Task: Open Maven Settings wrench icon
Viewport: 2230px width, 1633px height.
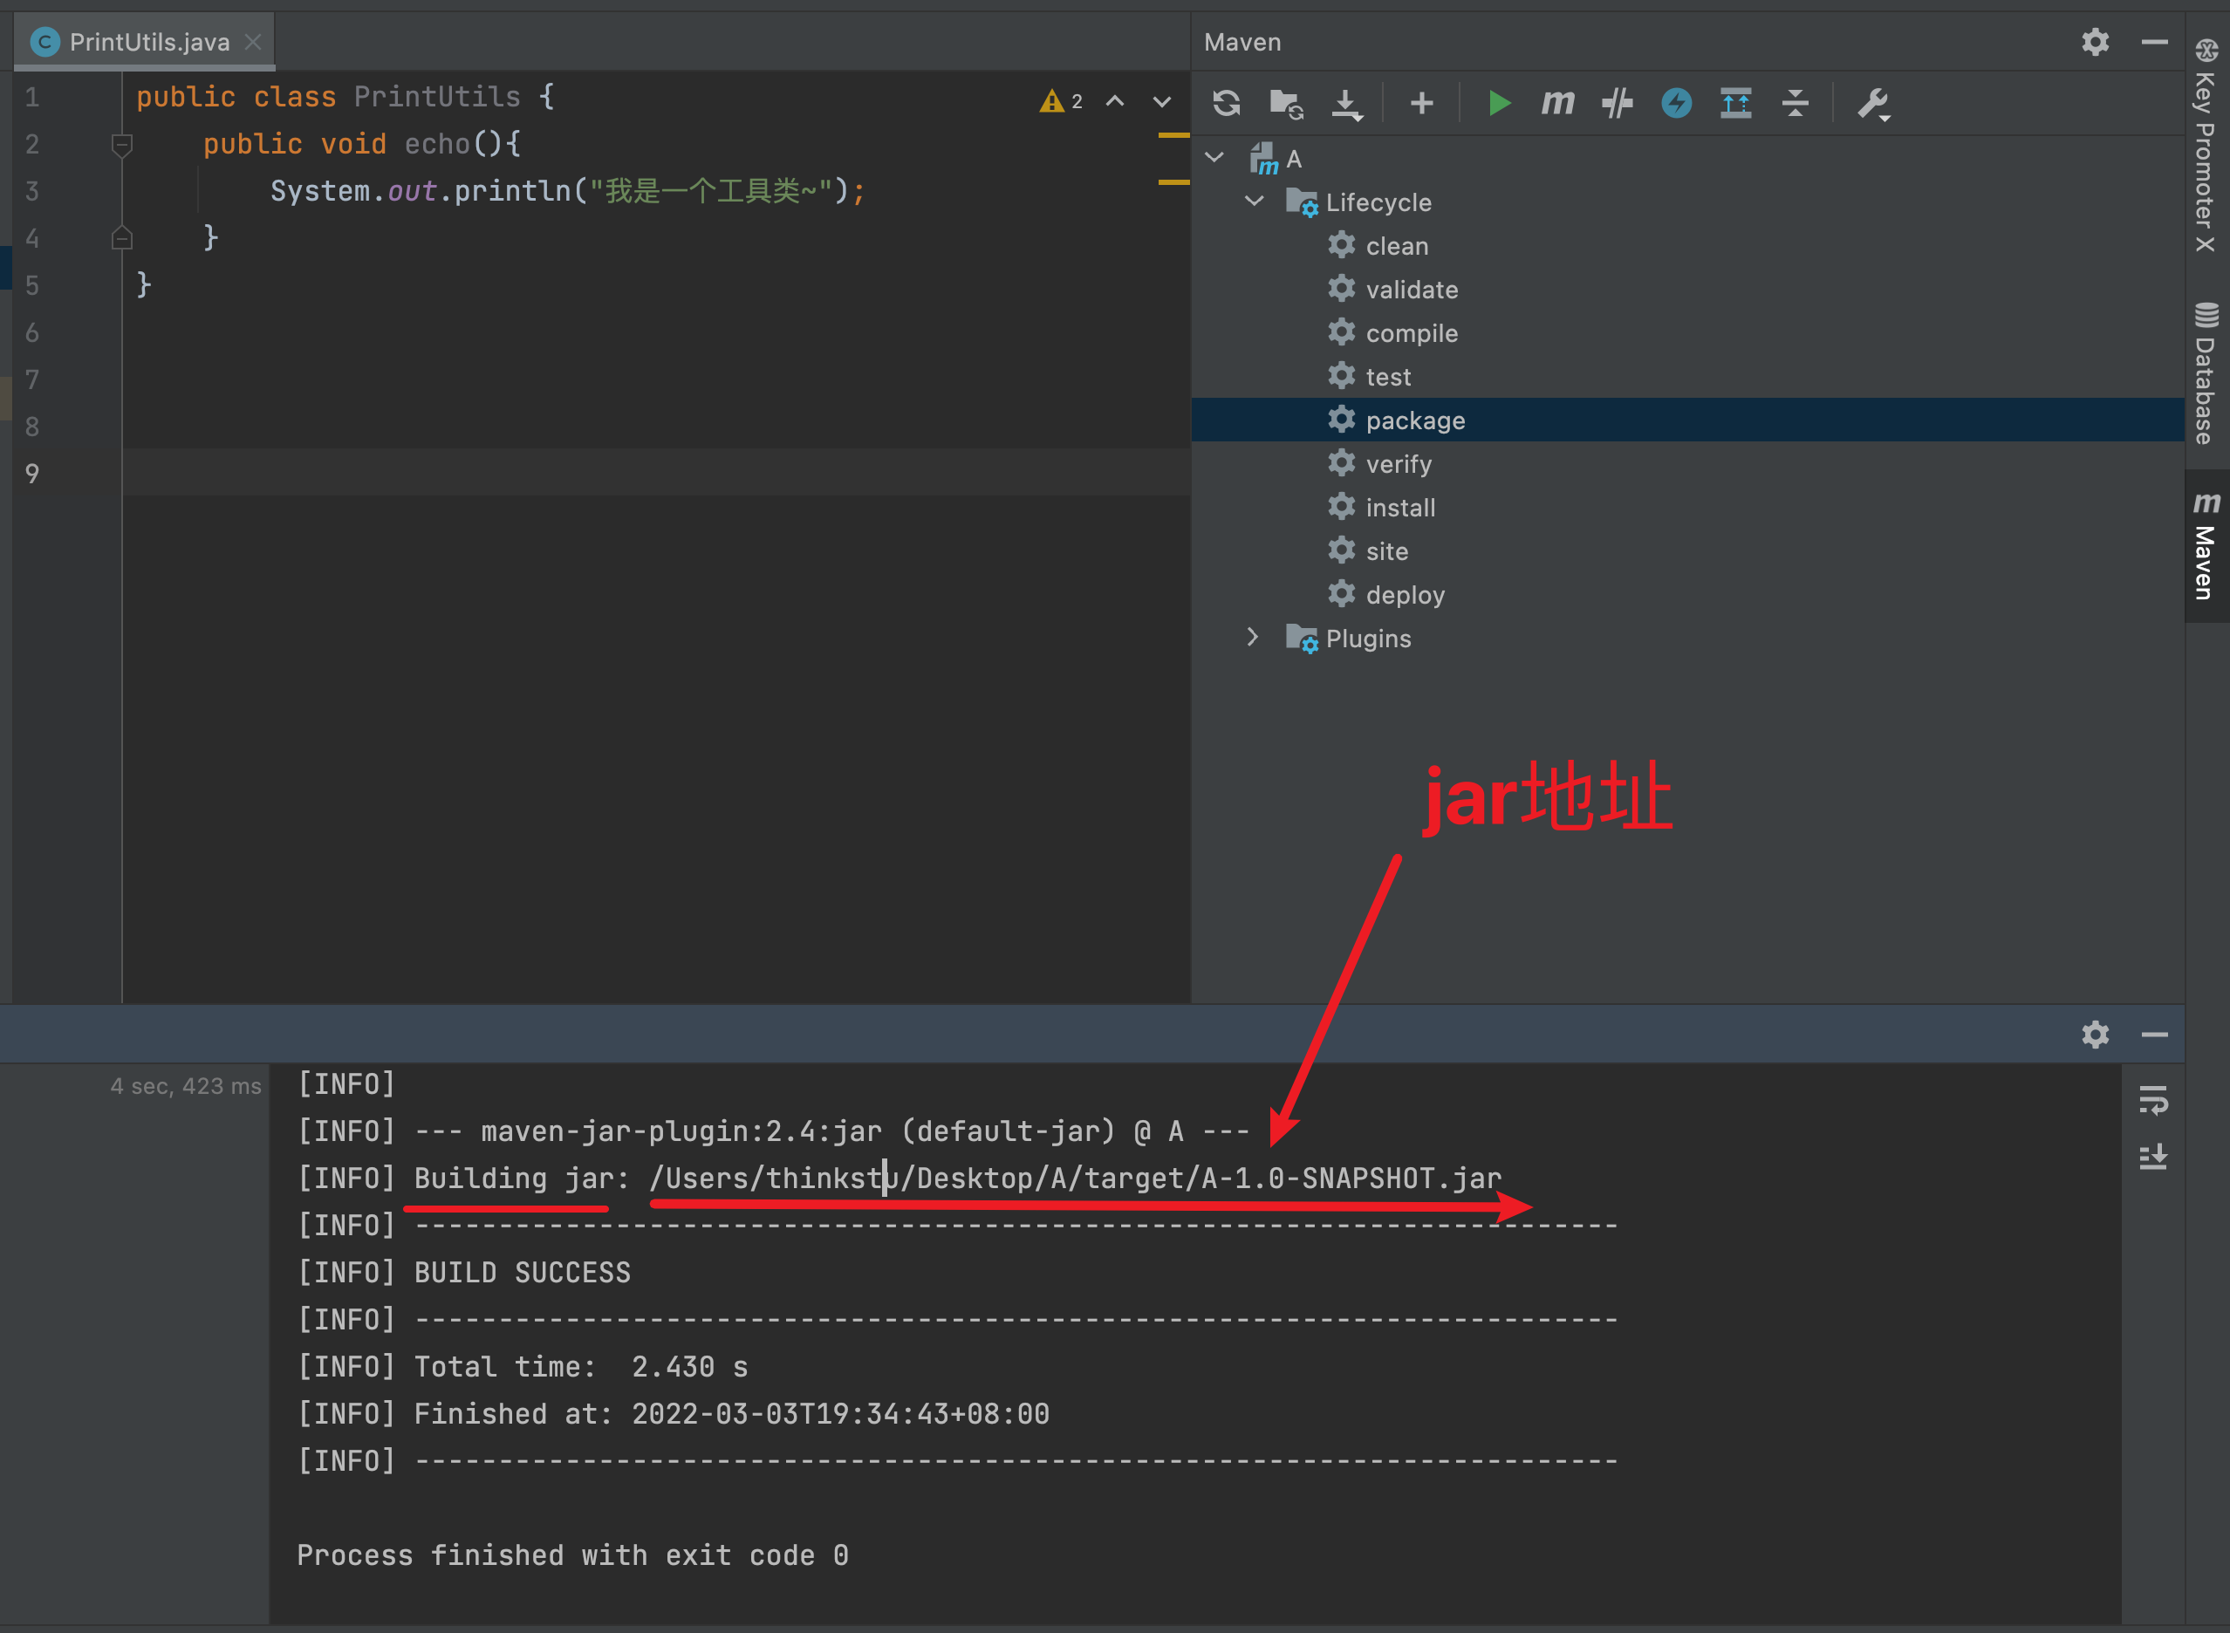Action: [x=1872, y=103]
